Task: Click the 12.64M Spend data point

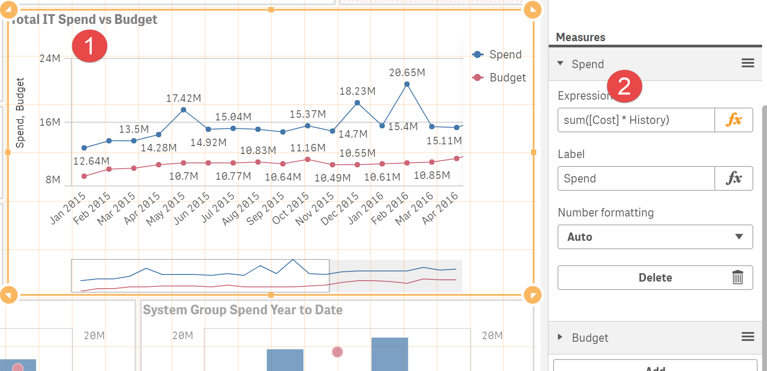Action: (84, 148)
